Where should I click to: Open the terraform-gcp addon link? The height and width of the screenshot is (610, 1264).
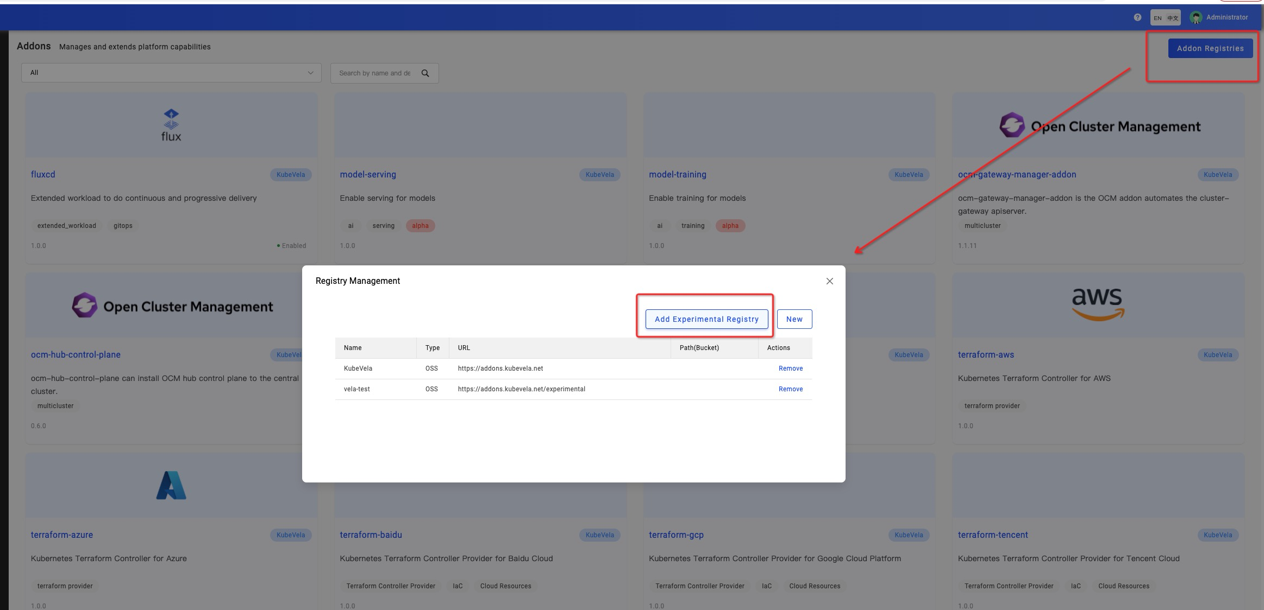pos(676,535)
